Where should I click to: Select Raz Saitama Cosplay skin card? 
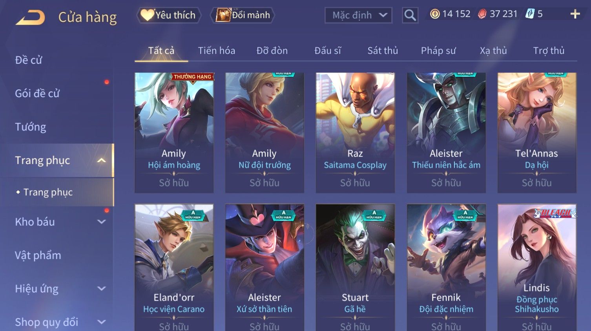(355, 133)
